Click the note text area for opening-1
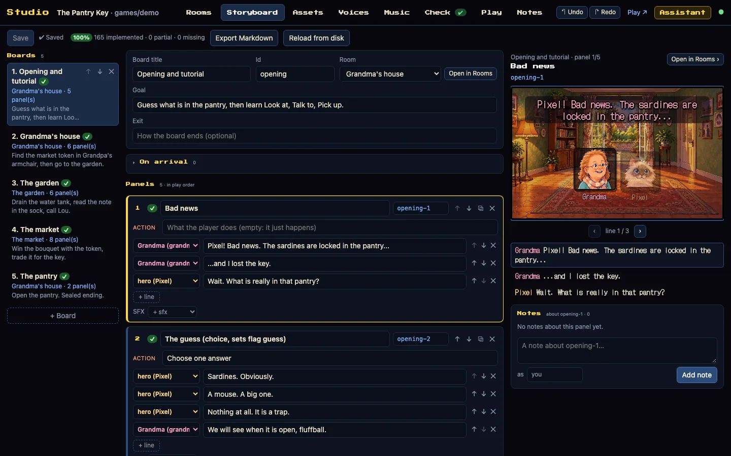731x456 pixels. (617, 351)
